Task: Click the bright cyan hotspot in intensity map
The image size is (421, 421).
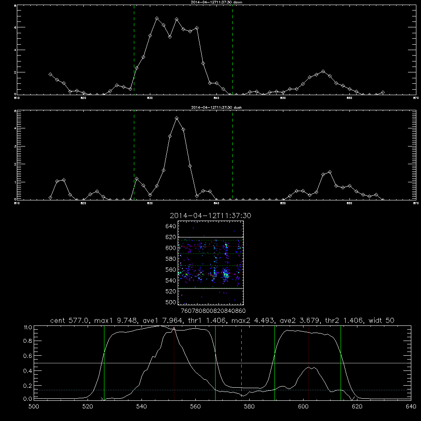Action: click(x=226, y=274)
